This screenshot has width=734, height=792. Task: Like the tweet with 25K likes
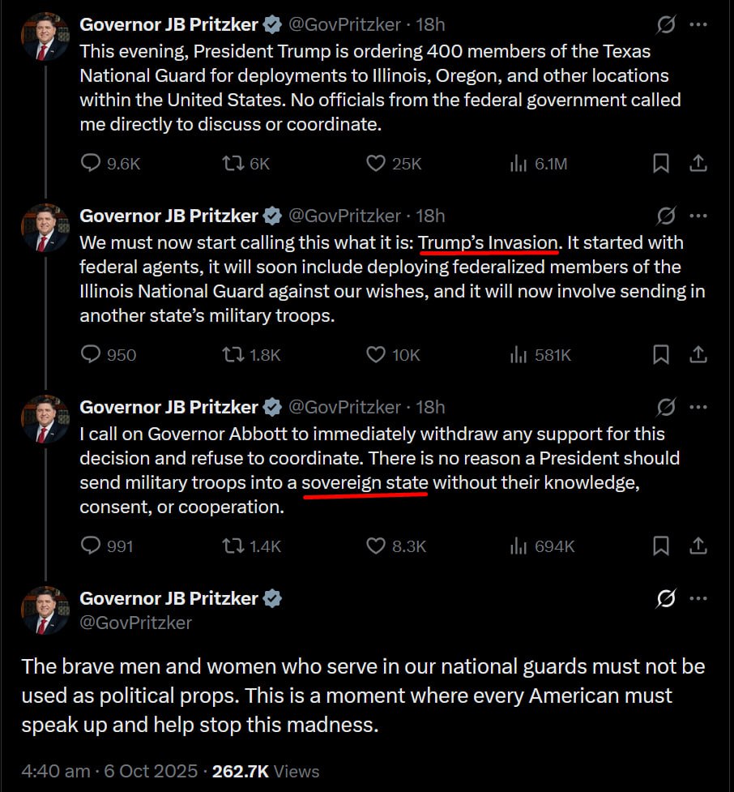point(375,164)
